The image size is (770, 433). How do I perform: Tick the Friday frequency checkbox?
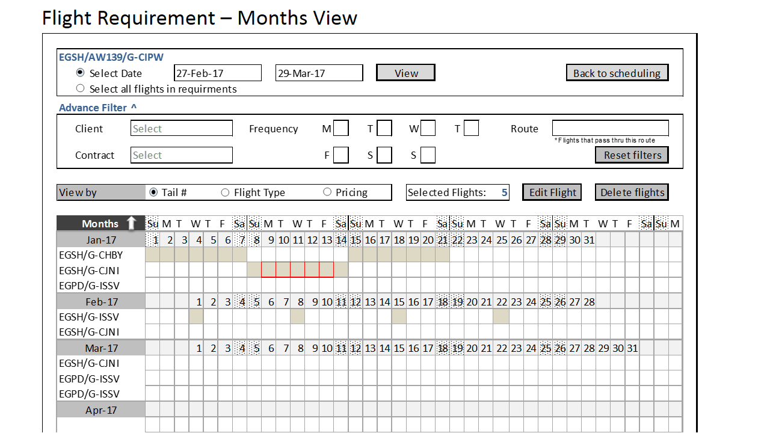pos(341,155)
